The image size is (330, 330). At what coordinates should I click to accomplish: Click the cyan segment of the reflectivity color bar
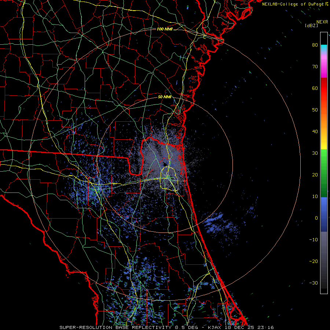(324, 48)
